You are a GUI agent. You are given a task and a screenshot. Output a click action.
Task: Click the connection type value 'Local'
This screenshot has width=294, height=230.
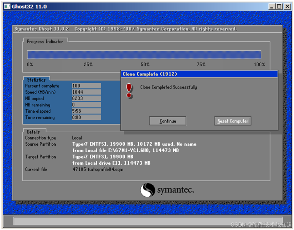(77, 138)
